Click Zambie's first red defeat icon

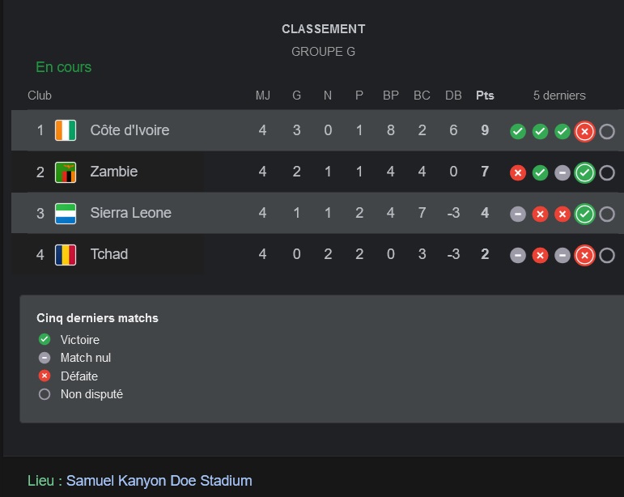[518, 172]
